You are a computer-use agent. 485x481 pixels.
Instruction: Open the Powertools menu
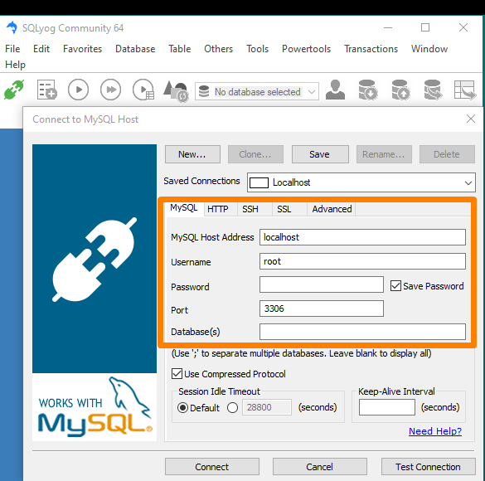pyautogui.click(x=306, y=49)
